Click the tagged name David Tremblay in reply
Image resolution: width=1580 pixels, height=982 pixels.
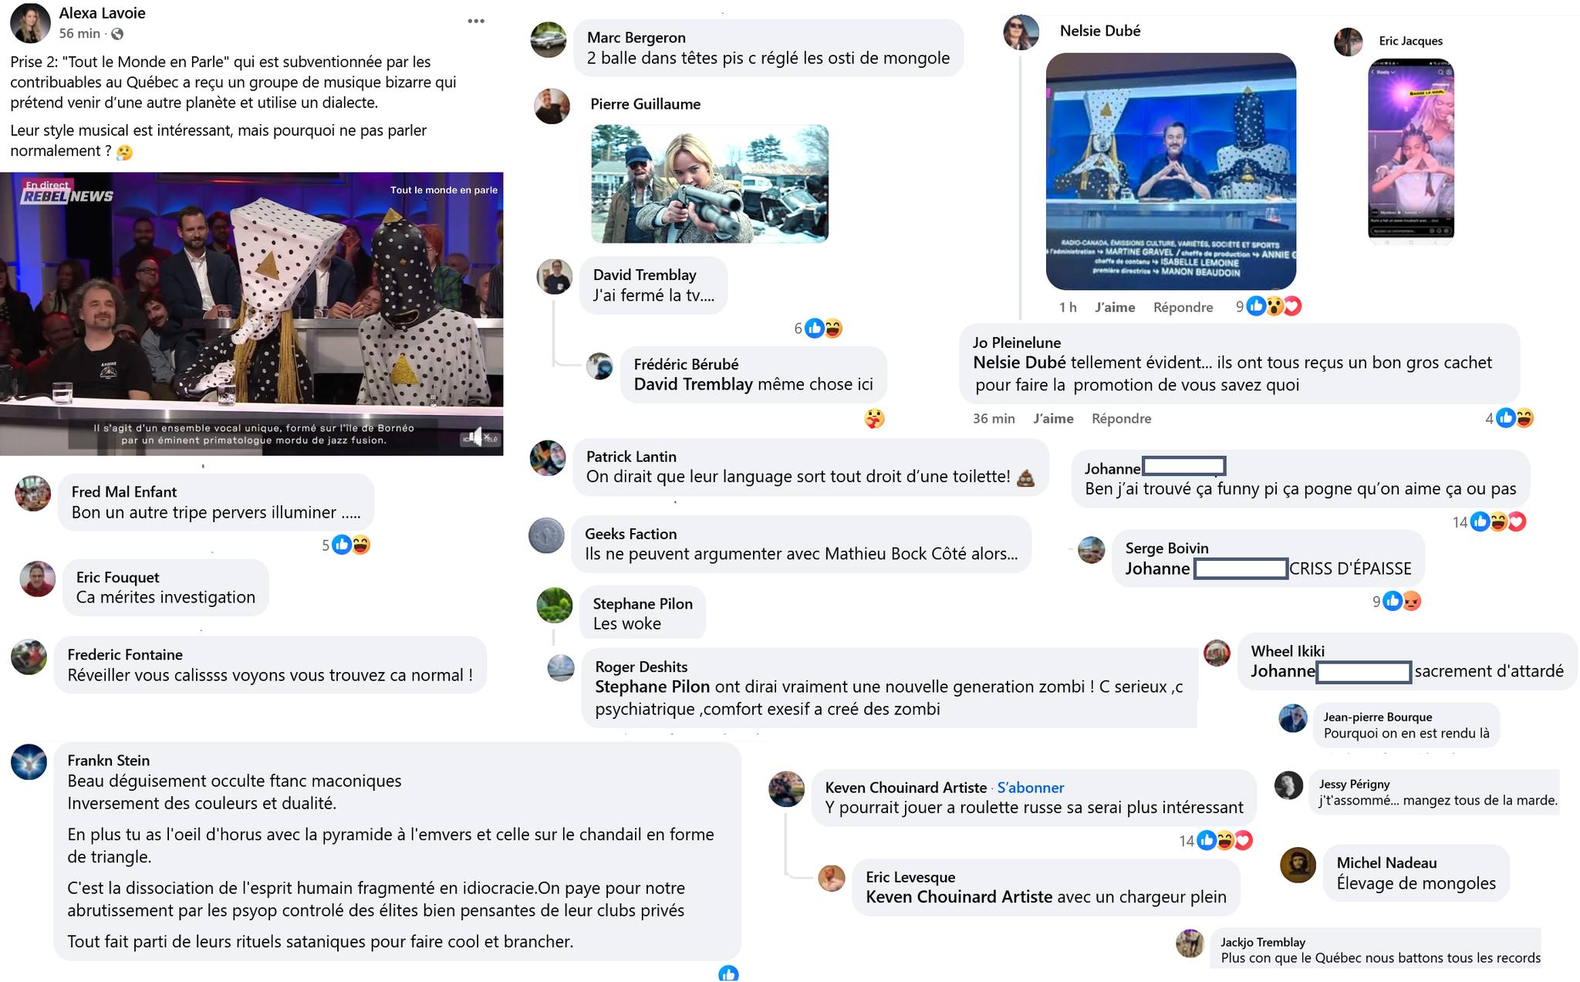click(693, 384)
